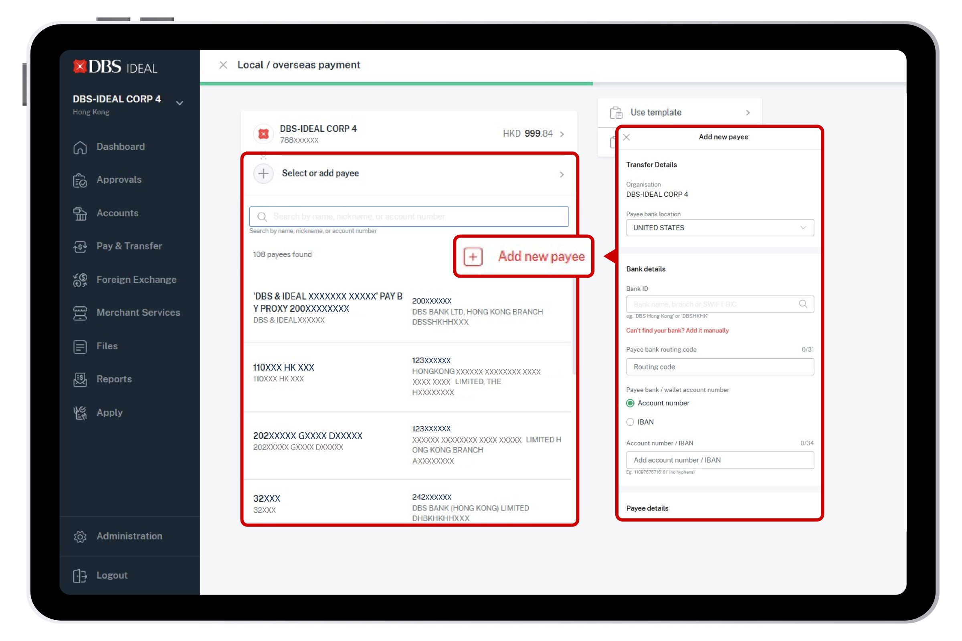Open Pay & Transfer menu item
The height and width of the screenshot is (641, 962).
129,246
